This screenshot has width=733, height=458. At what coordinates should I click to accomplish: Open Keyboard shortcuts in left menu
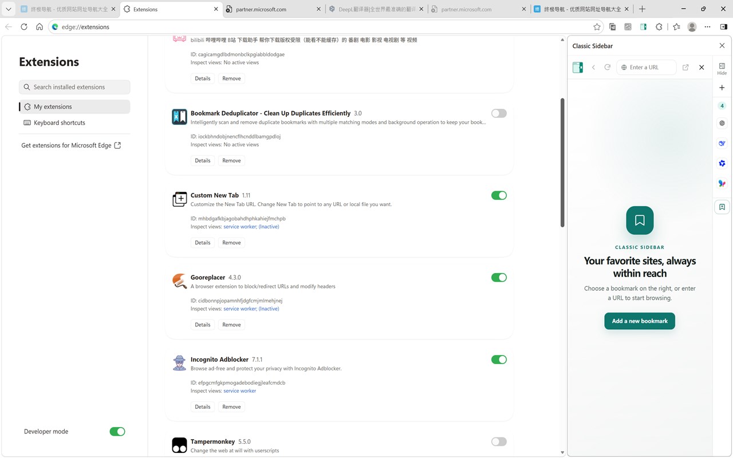tap(74, 123)
